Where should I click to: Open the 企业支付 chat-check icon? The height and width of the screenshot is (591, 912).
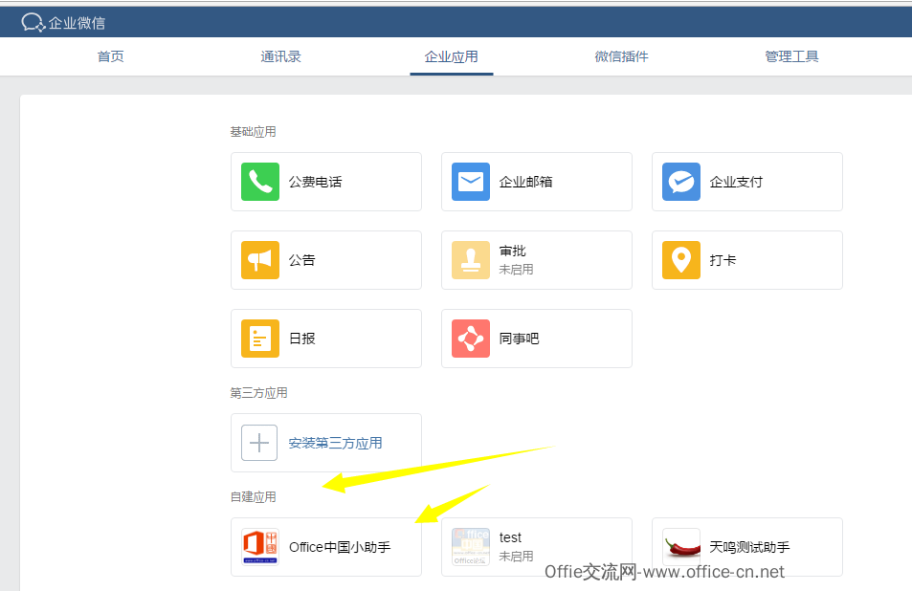[681, 182]
